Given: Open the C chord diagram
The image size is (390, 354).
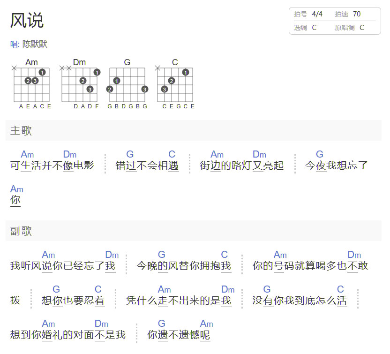Looking at the screenshot, I should [x=175, y=84].
